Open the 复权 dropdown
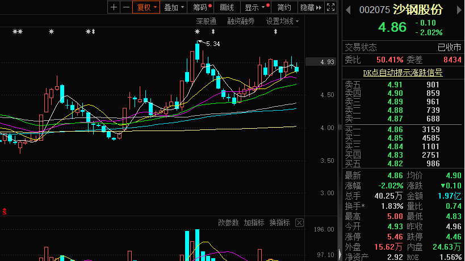 [x=146, y=7]
